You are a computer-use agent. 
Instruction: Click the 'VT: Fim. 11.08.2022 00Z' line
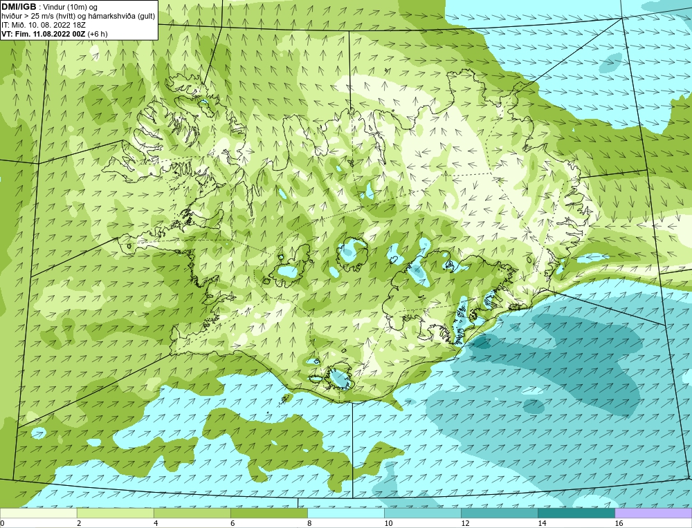pos(44,34)
